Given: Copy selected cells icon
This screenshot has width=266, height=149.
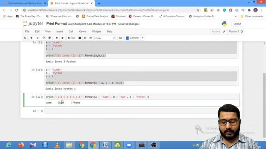Looking at the screenshot, I should click(x=44, y=38).
